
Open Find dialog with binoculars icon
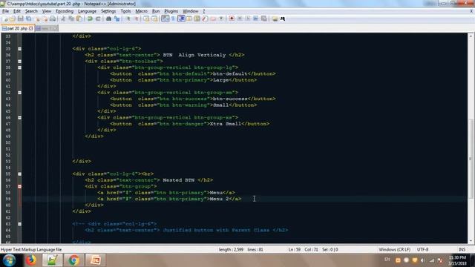108,19
